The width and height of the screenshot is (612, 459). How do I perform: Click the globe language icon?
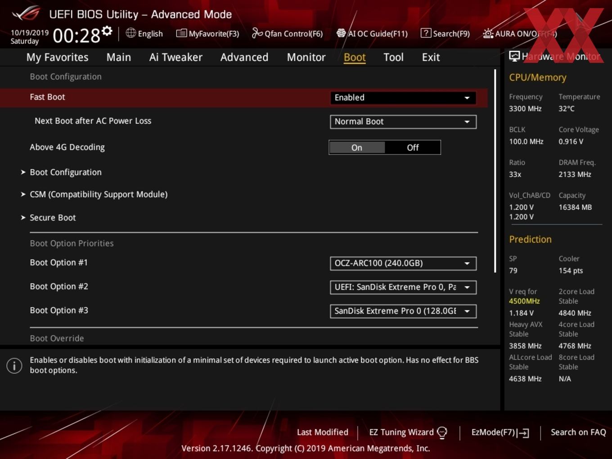click(130, 33)
